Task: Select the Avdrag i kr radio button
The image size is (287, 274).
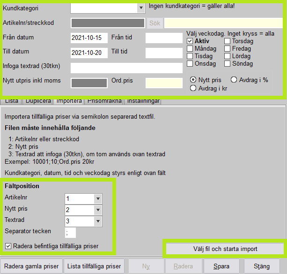Action: pos(193,88)
